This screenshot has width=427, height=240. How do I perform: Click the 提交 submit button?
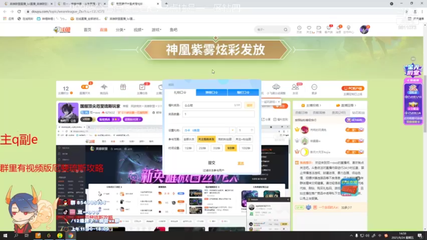click(211, 163)
